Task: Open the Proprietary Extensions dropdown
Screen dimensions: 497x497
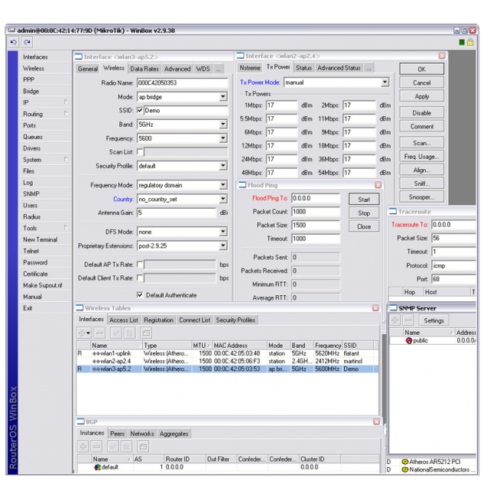Action: [x=223, y=245]
